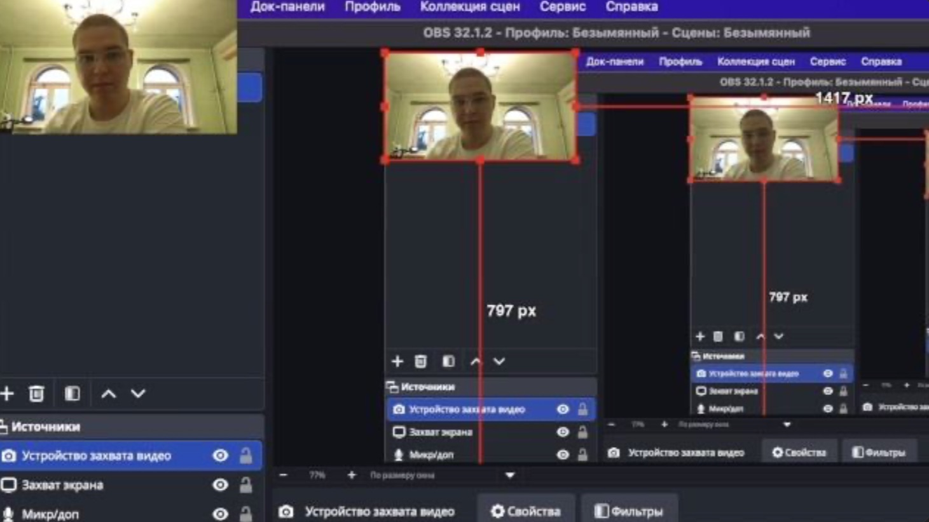Click the main Источники panel header text
The width and height of the screenshot is (929, 522).
click(x=46, y=427)
